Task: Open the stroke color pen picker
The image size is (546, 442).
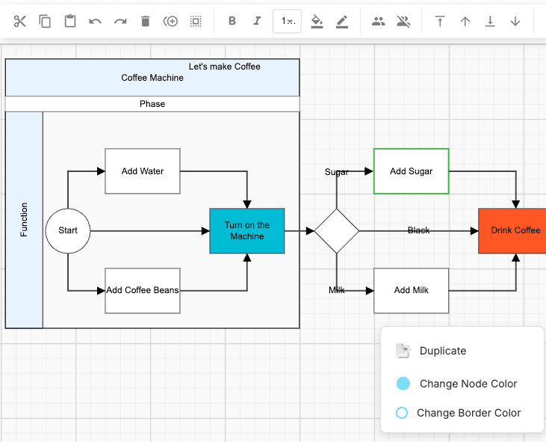Action: tap(342, 21)
